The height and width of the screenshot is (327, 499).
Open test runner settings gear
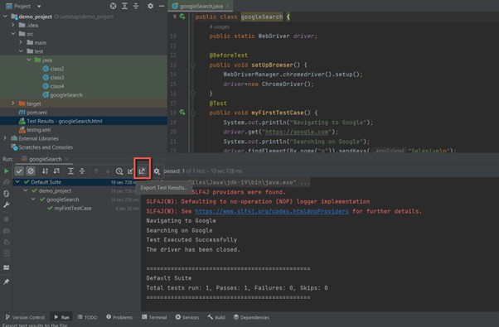(157, 171)
